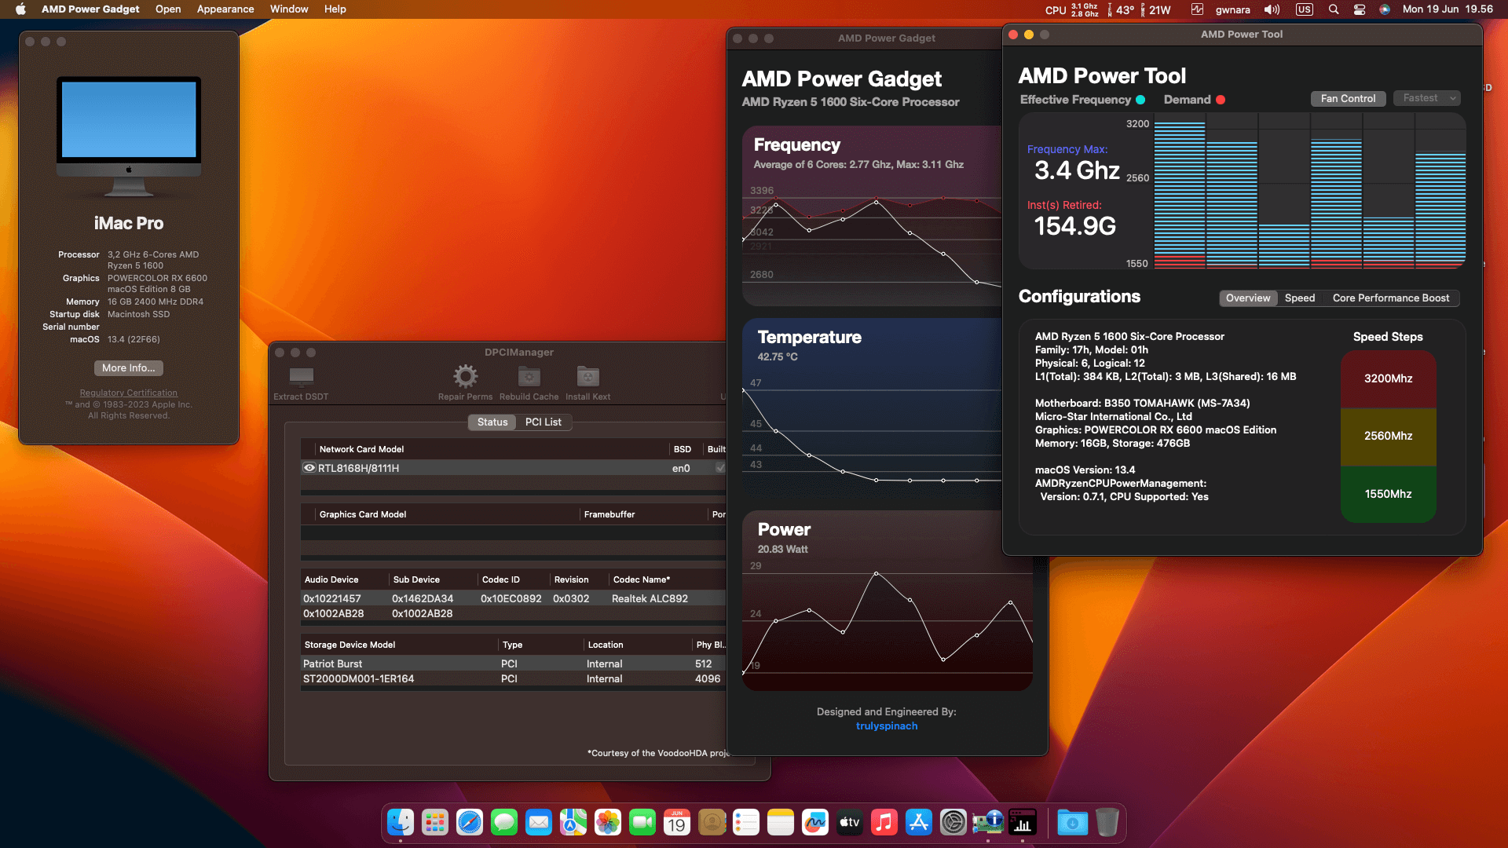Open the Music app in the Dock
The height and width of the screenshot is (848, 1508).
coord(884,822)
